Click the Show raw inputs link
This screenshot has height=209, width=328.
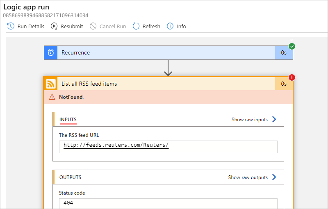click(249, 120)
